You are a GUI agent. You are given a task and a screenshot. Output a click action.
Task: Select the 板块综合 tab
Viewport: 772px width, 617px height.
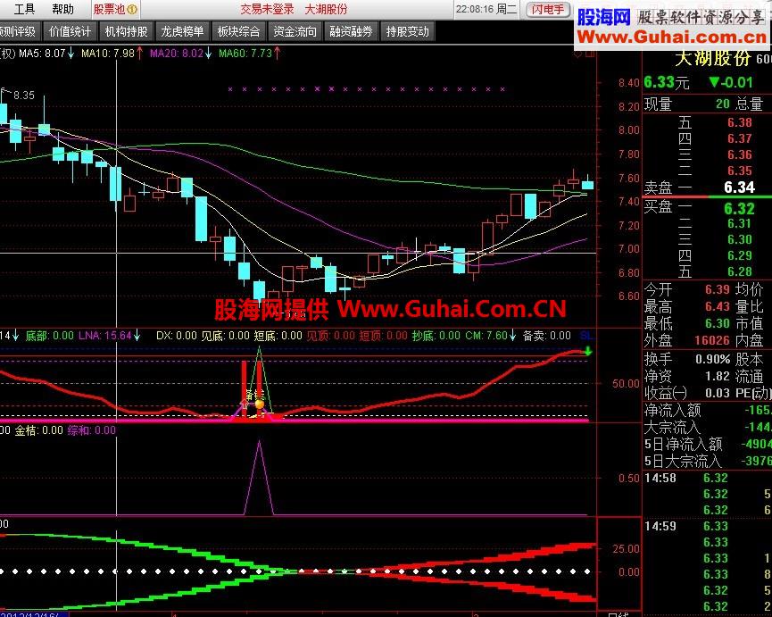pos(238,31)
